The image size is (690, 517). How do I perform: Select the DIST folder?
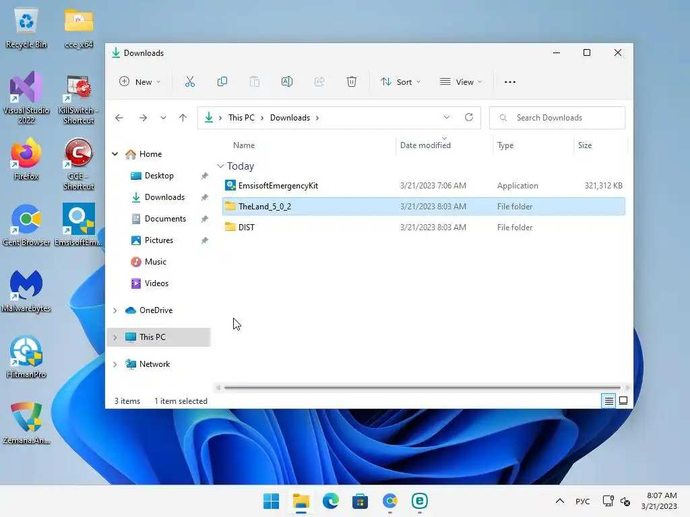(424, 228)
